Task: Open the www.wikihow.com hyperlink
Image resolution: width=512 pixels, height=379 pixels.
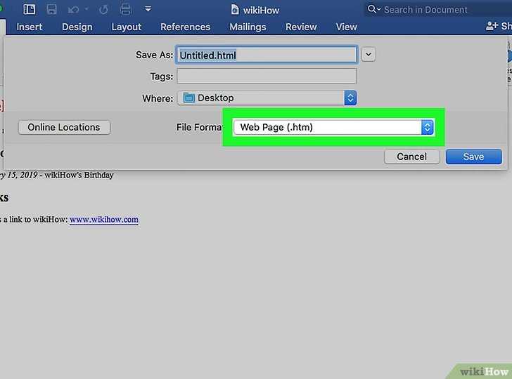Action: pos(104,220)
